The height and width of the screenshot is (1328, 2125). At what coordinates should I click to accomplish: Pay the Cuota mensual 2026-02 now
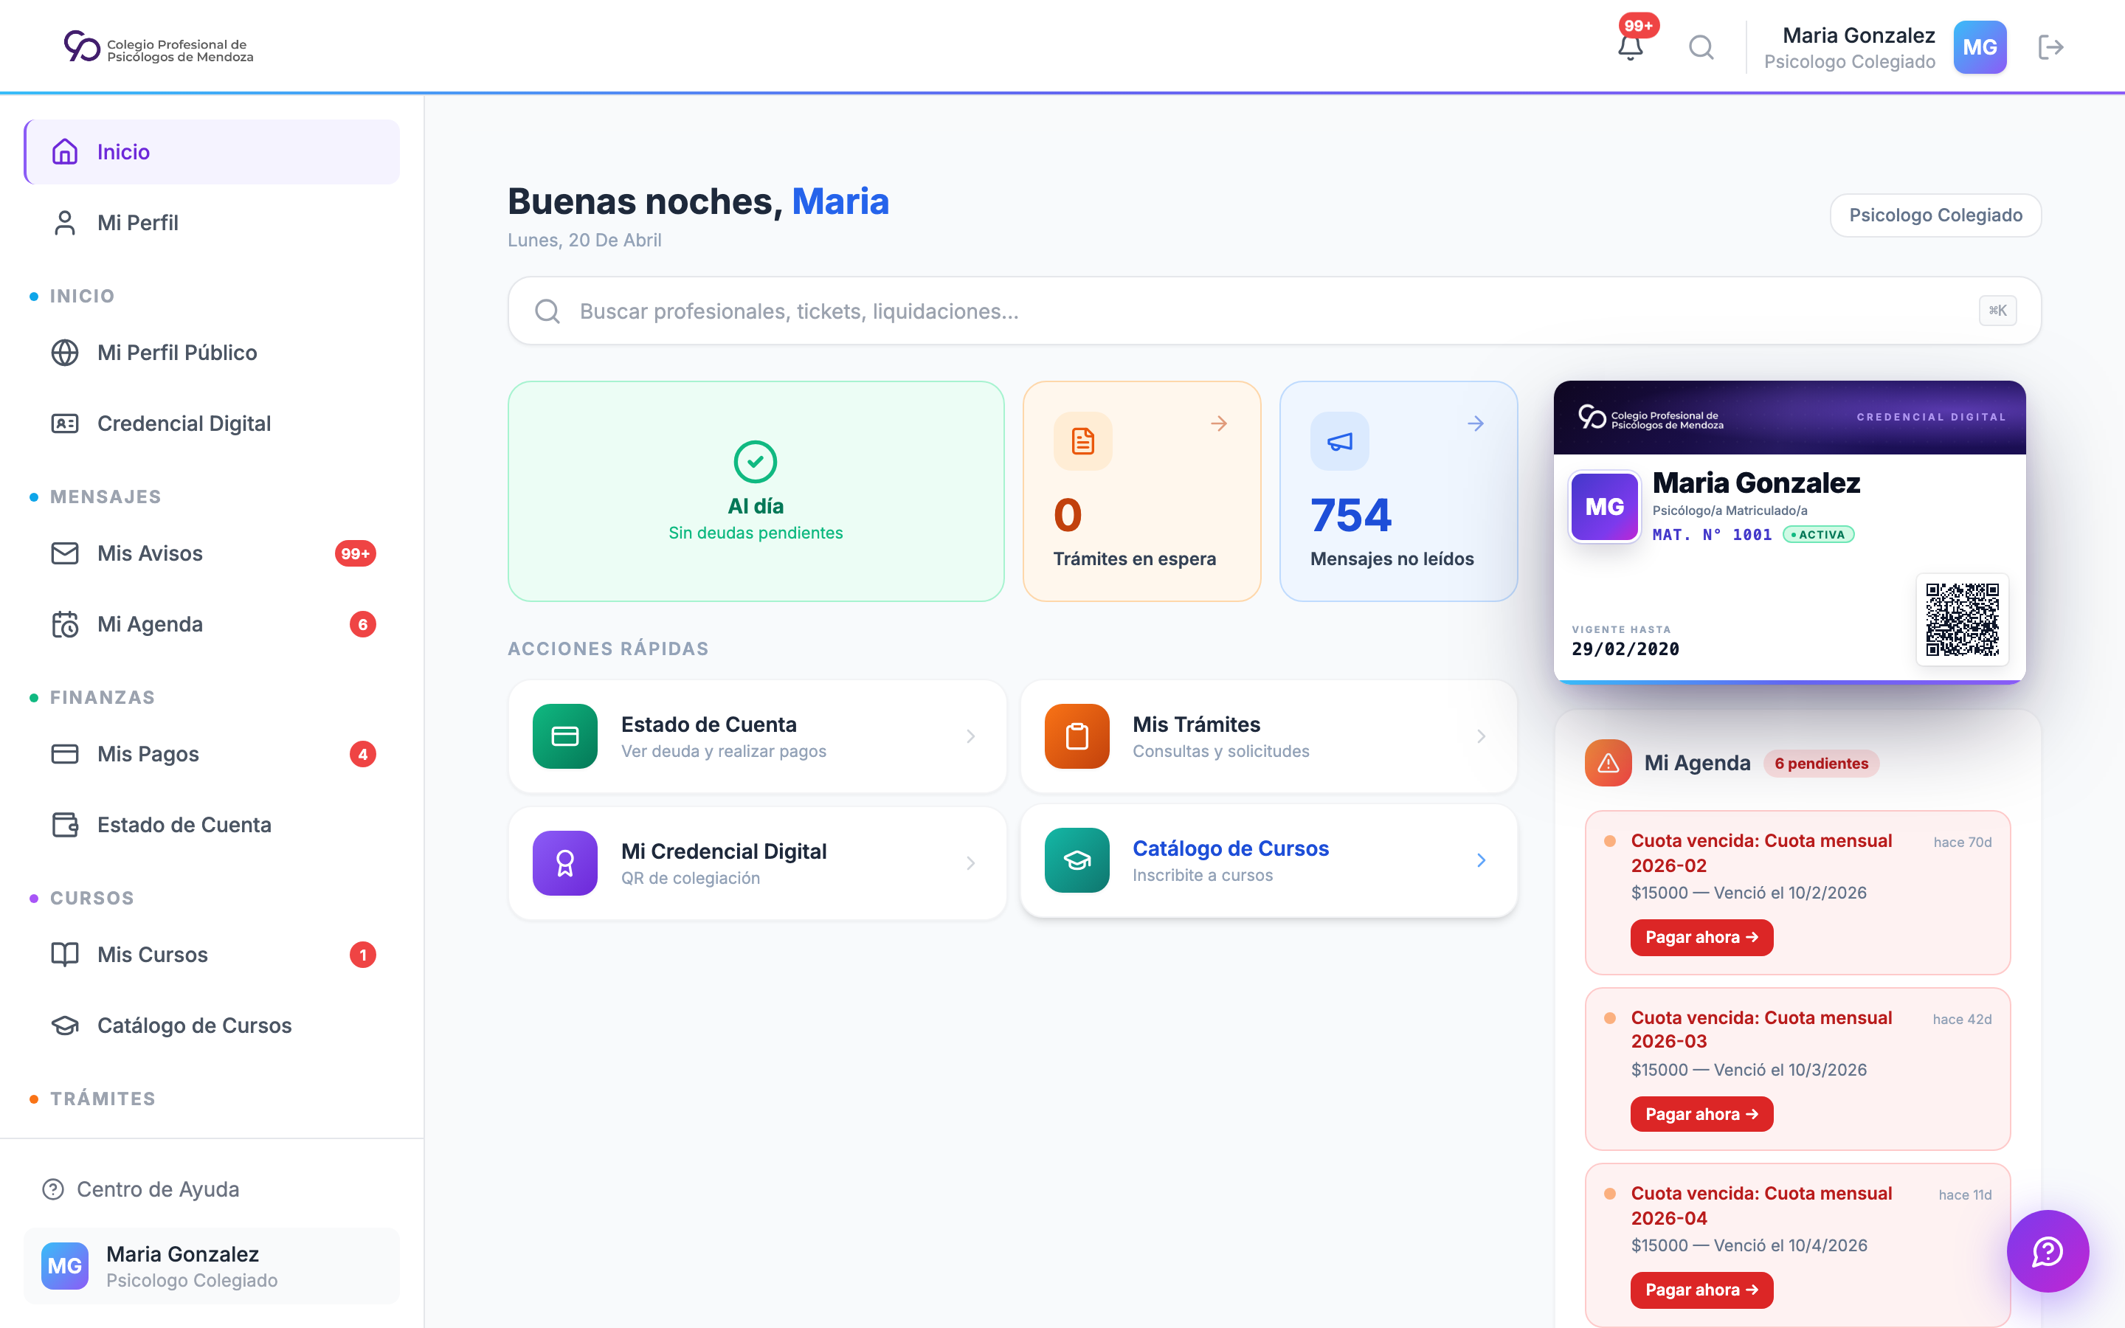pyautogui.click(x=1701, y=937)
